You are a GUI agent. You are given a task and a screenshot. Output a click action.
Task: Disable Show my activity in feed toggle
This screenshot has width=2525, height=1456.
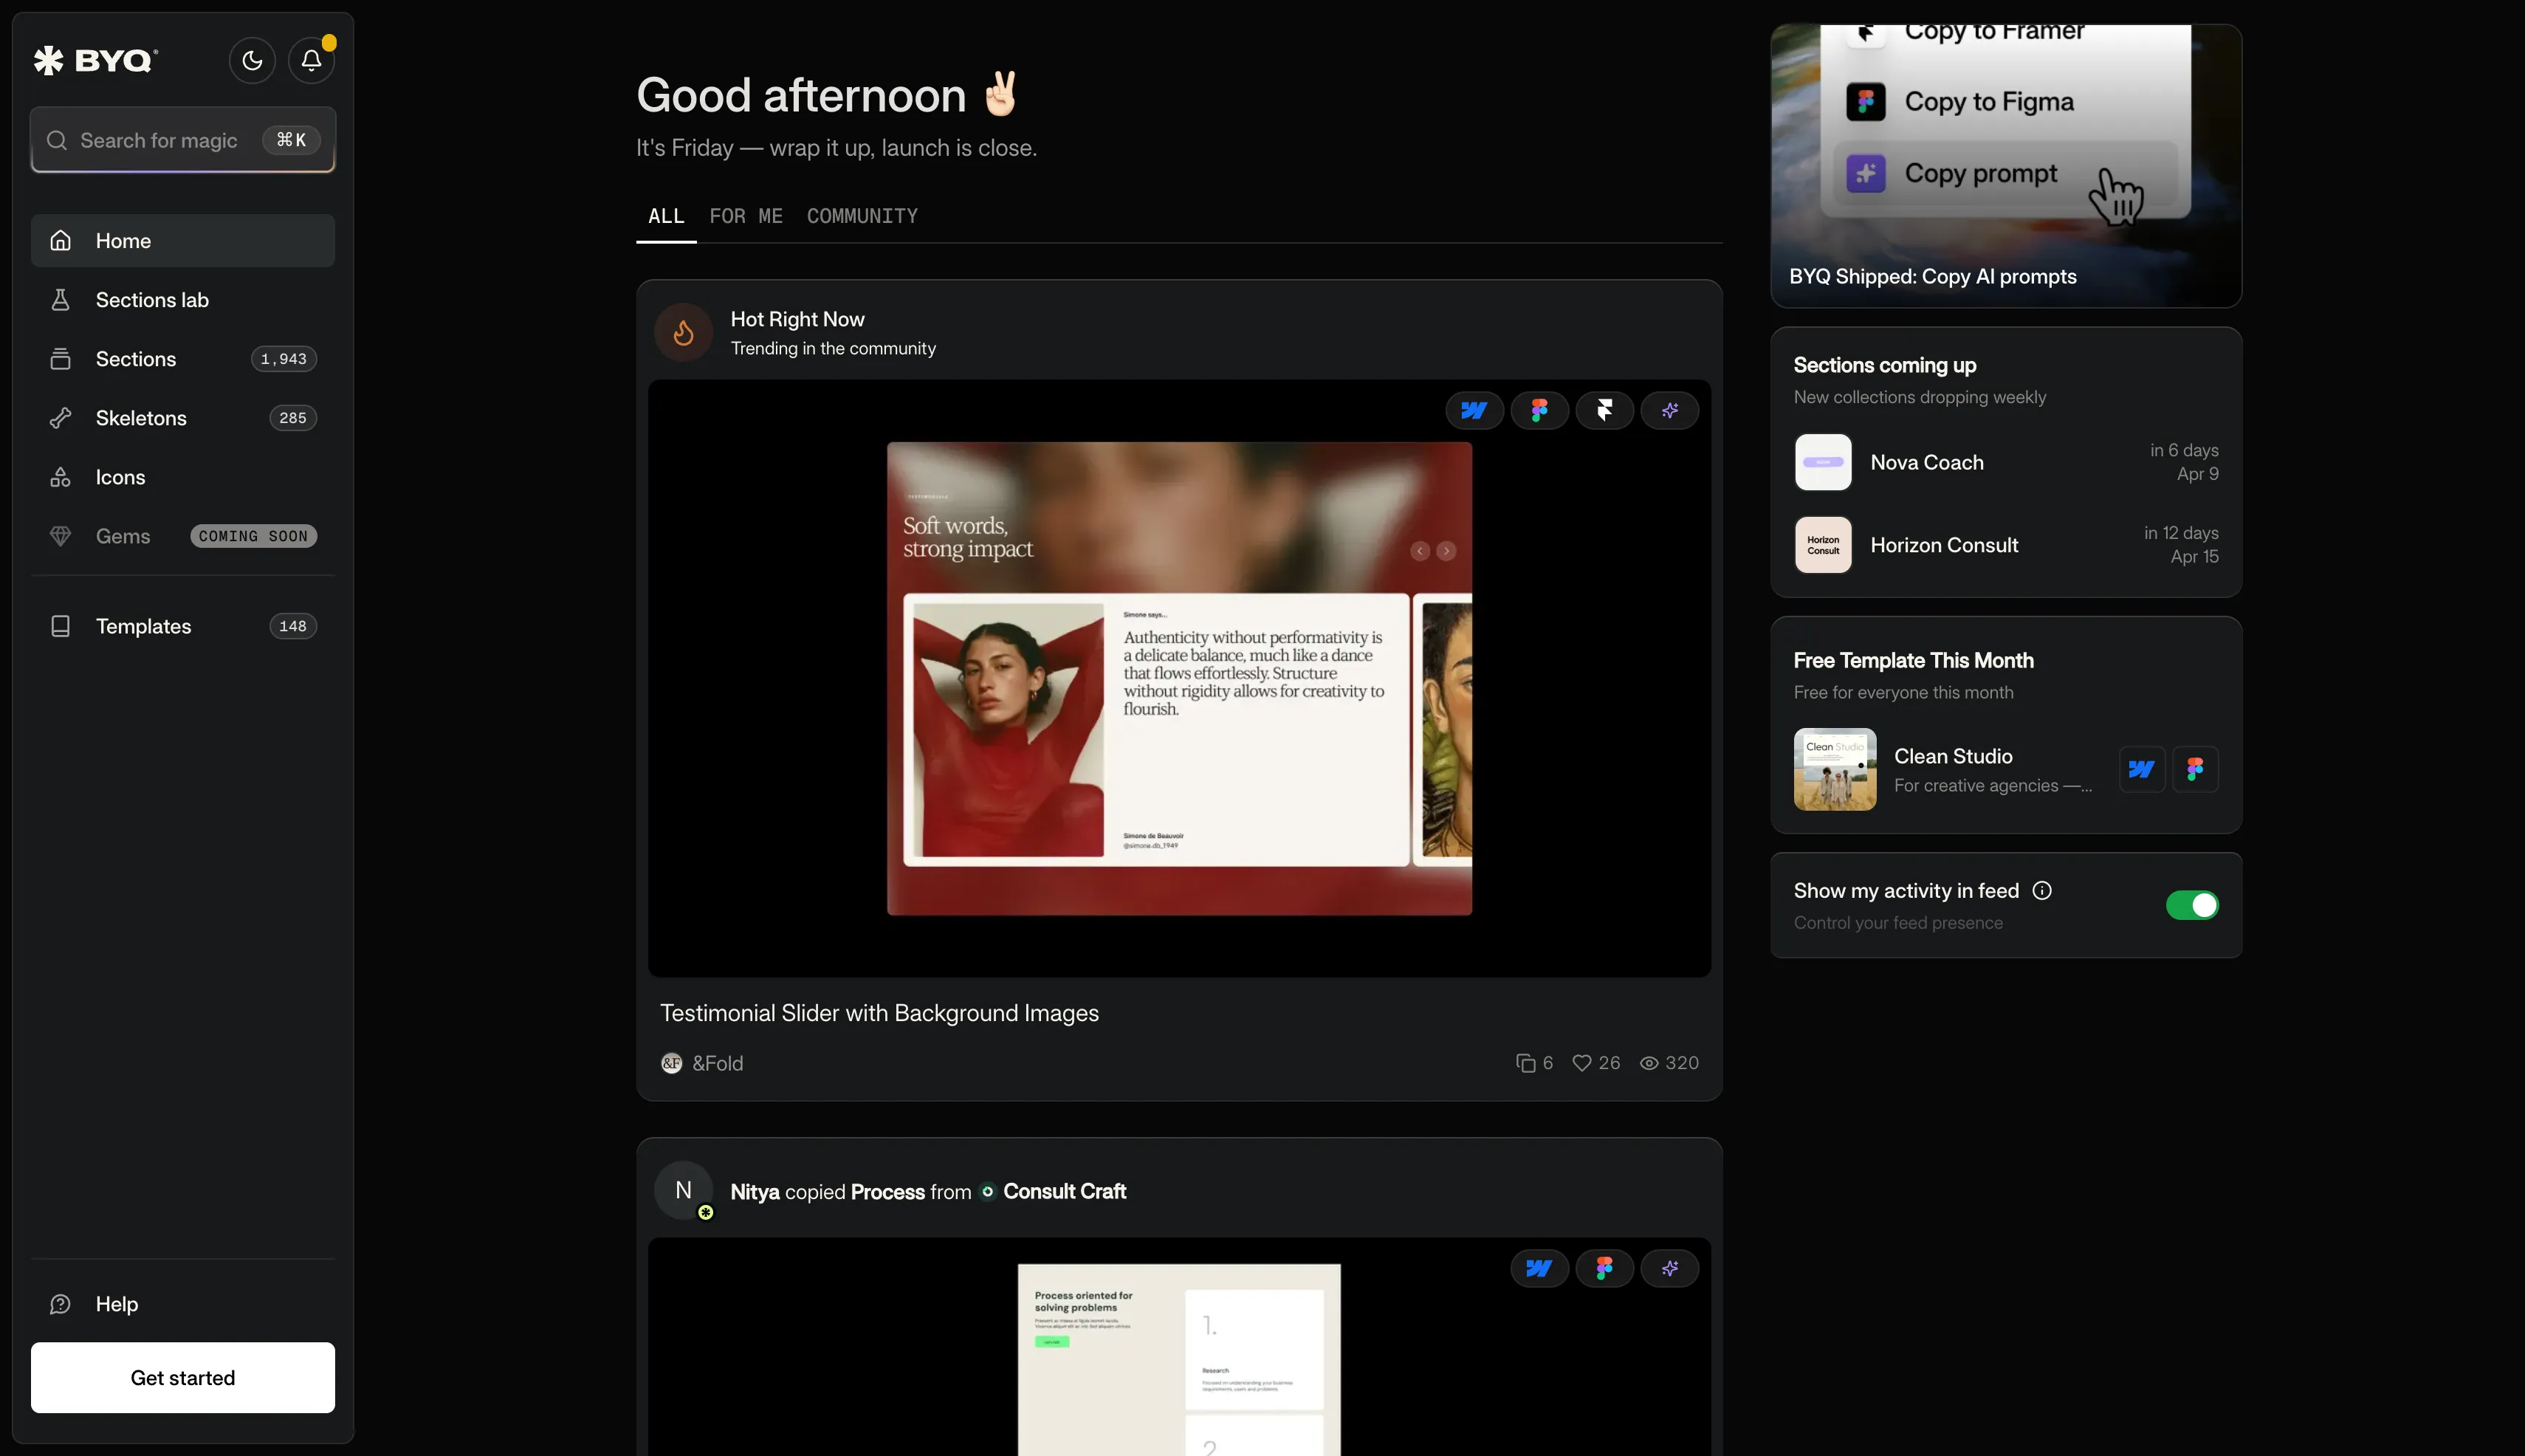tap(2191, 905)
